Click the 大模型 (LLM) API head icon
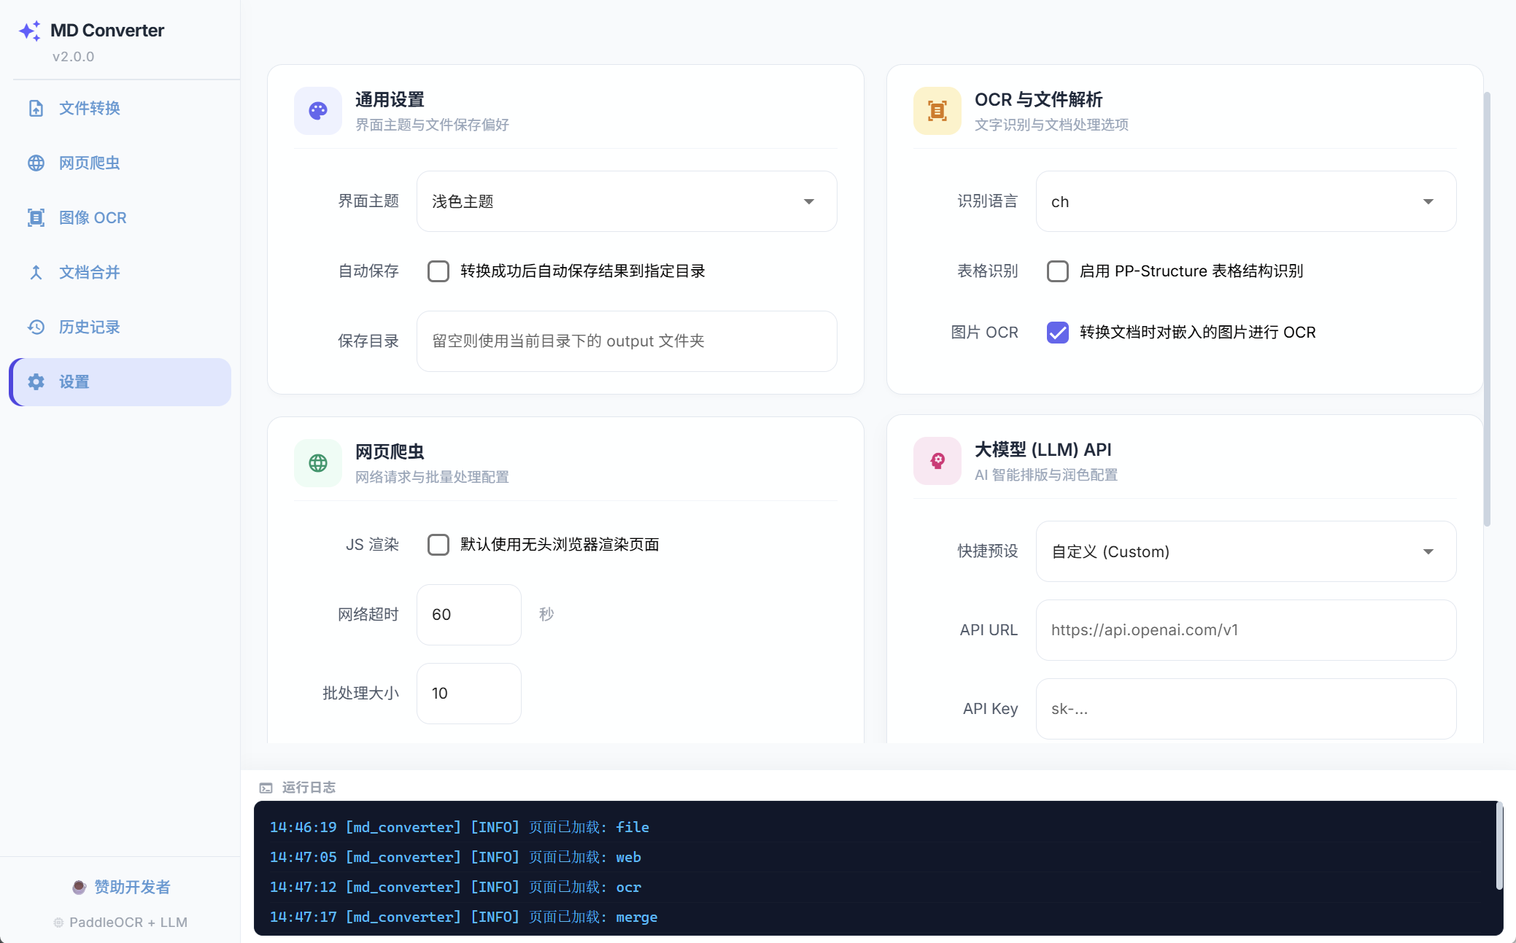1516x943 pixels. tap(937, 461)
